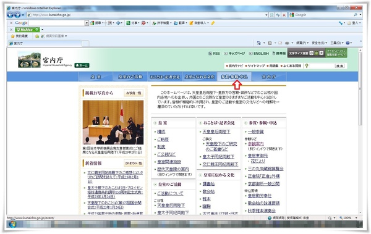This screenshot has height=234, width=371.
Task: Click the ceremony photo thumbnail
Action: coord(113,122)
